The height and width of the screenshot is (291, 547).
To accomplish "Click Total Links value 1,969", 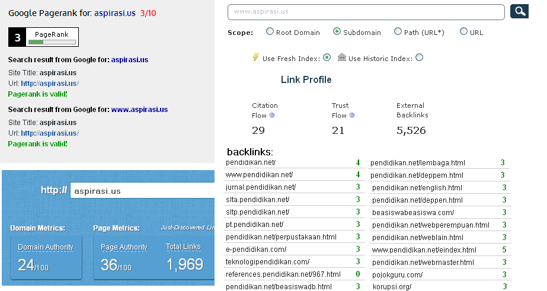I will (x=185, y=264).
